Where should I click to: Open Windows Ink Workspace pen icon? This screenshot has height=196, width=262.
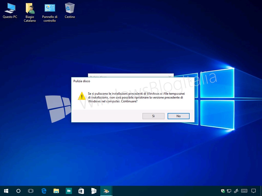pyautogui.click(x=236, y=191)
